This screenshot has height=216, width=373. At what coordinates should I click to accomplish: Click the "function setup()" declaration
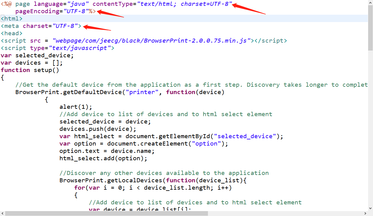point(30,70)
